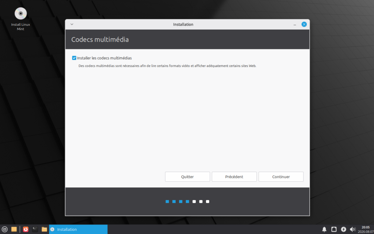Close the Installation window
The image size is (374, 234).
[304, 24]
